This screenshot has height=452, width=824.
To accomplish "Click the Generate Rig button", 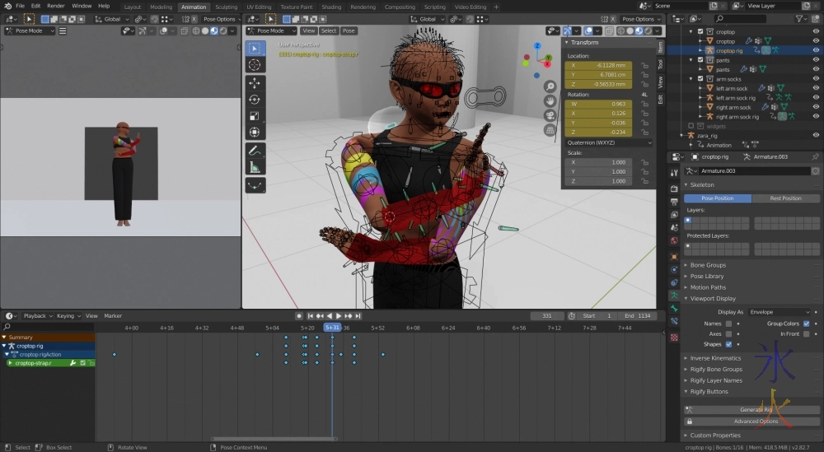I will pyautogui.click(x=755, y=409).
